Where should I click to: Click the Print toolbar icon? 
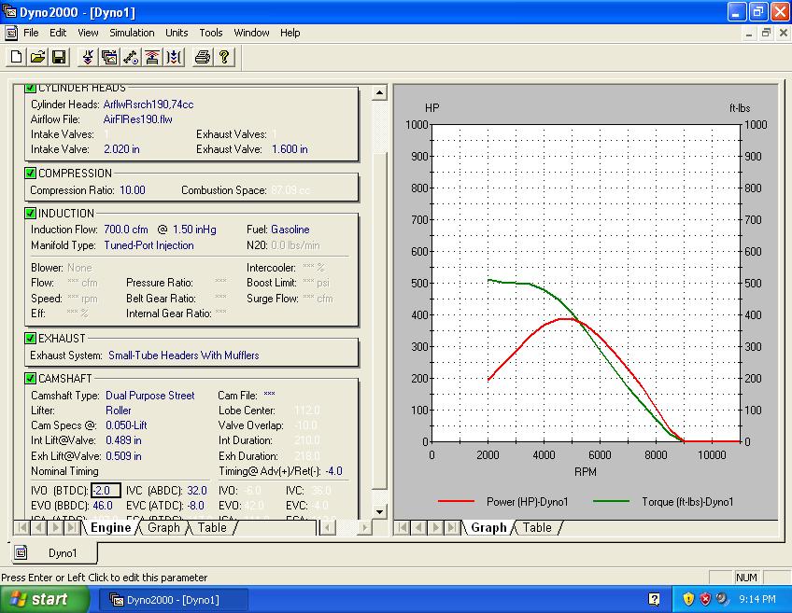click(202, 58)
